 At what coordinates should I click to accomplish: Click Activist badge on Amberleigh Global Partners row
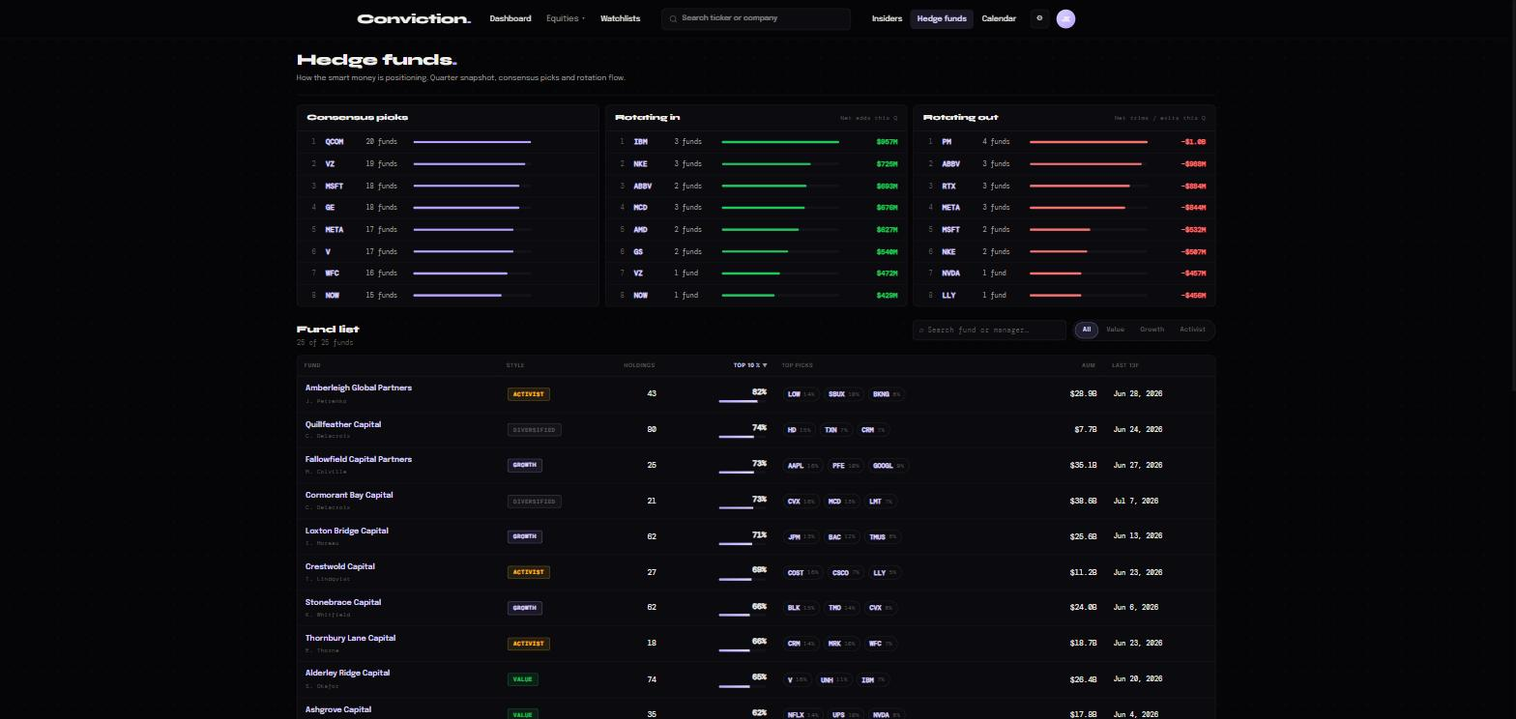pos(529,394)
